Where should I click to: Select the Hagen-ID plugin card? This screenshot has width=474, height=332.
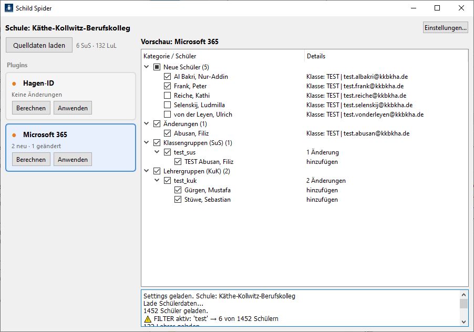point(70,96)
